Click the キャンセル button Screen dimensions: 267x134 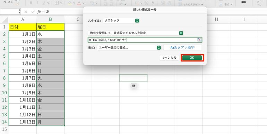click(169, 58)
